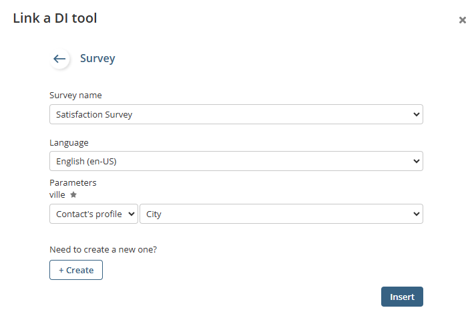The image size is (476, 318).
Task: Open the City parameter dropdown
Action: (280, 214)
